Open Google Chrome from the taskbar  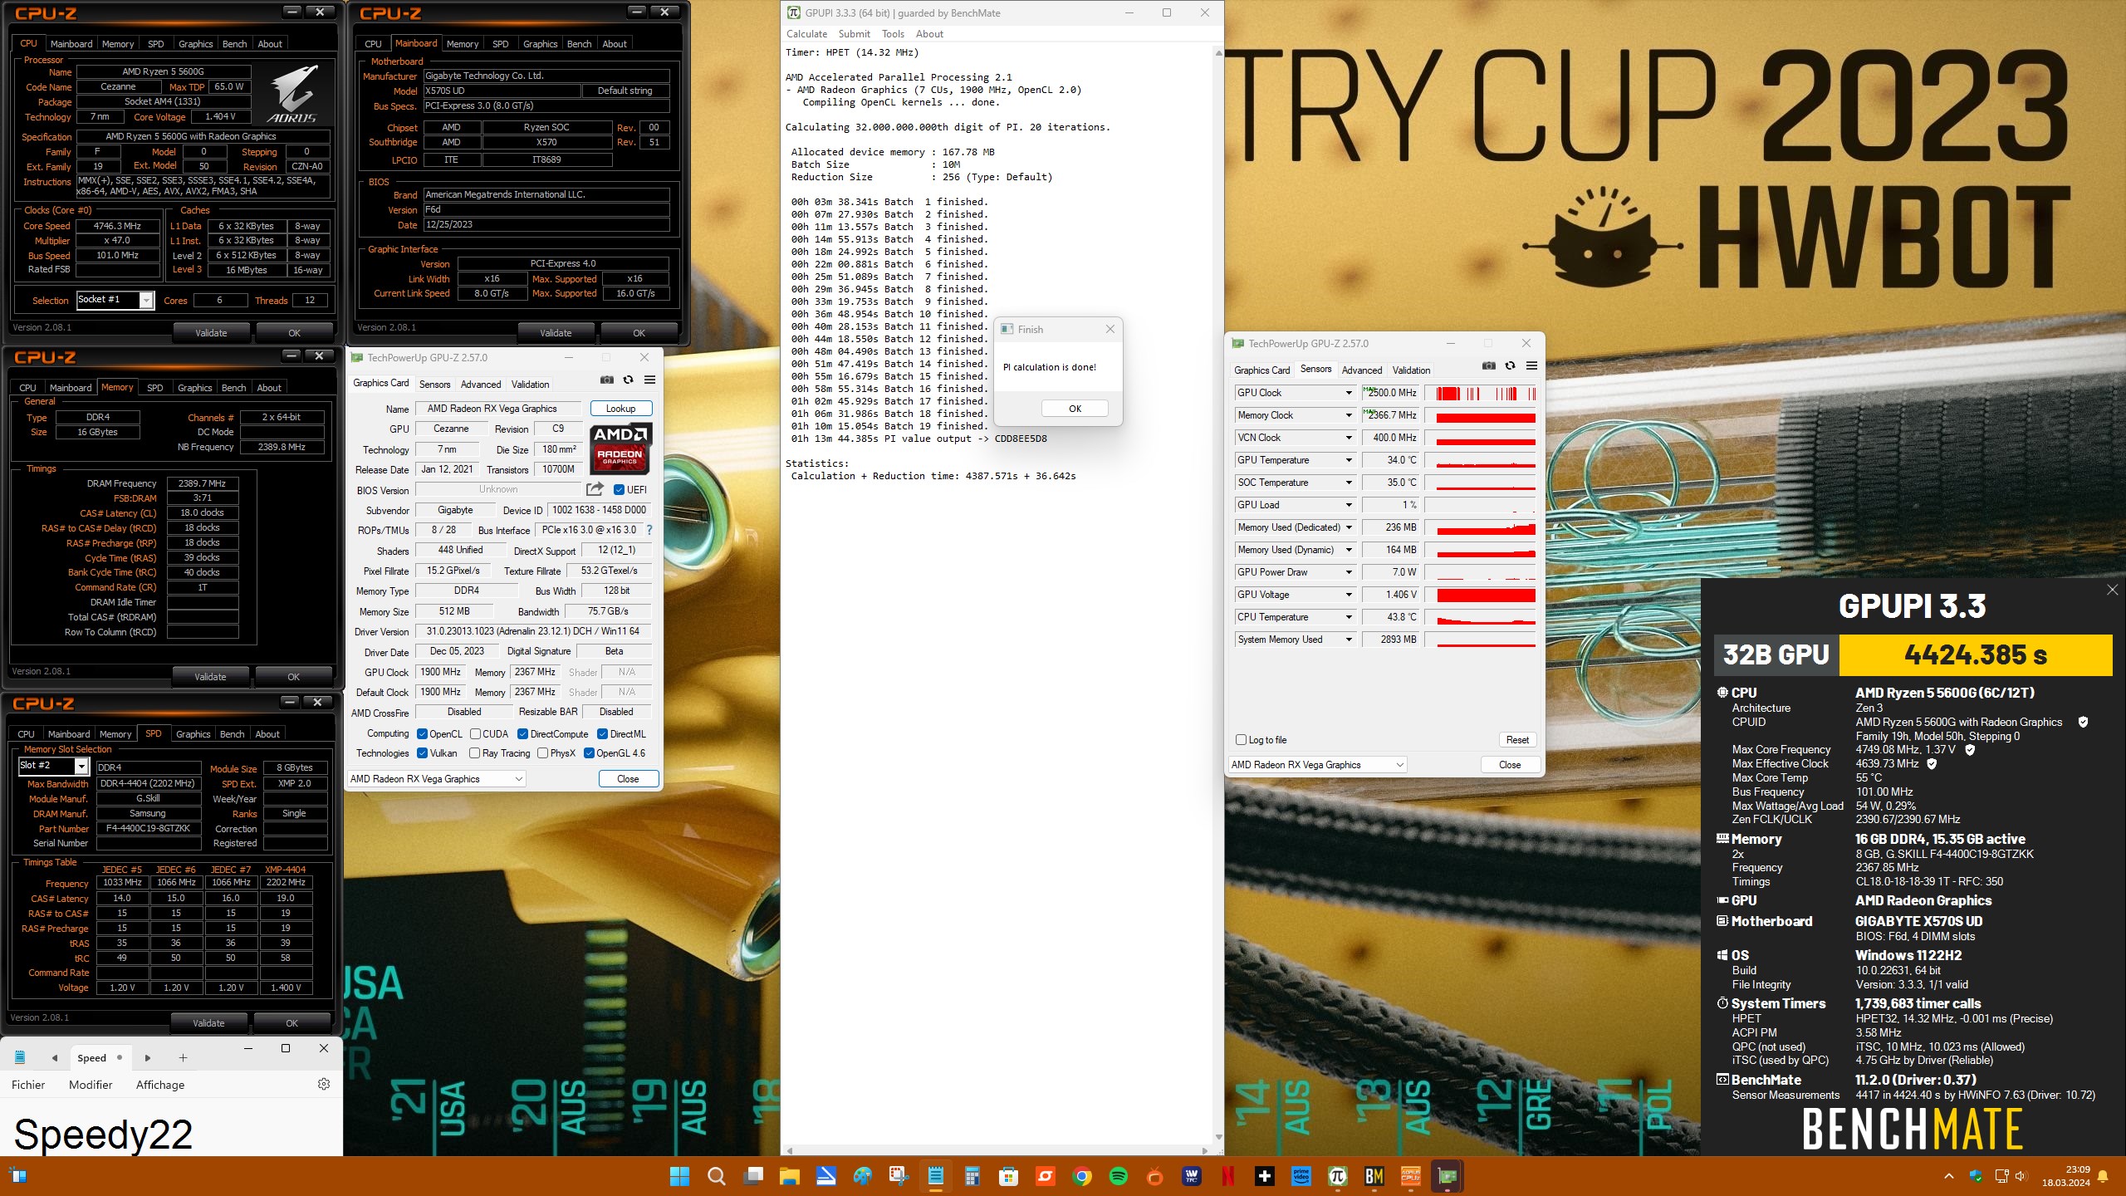coord(1081,1176)
